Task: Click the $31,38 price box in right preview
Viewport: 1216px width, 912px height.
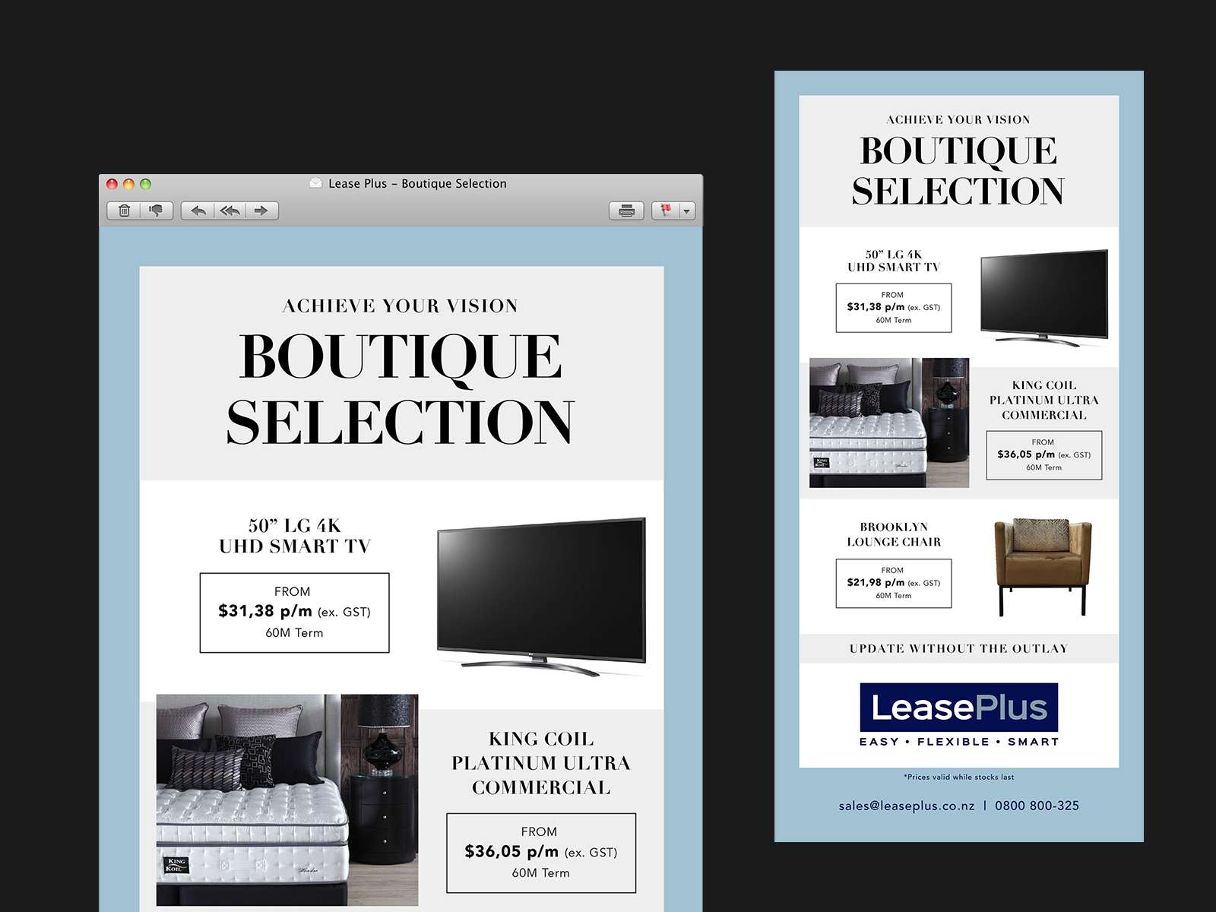Action: point(894,308)
